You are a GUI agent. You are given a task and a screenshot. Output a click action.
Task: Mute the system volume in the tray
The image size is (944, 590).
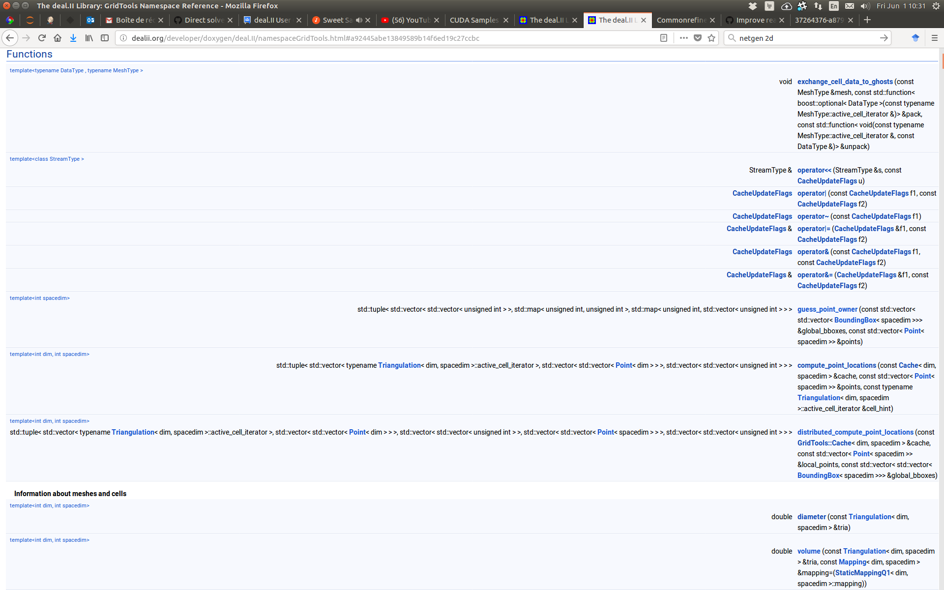click(865, 6)
